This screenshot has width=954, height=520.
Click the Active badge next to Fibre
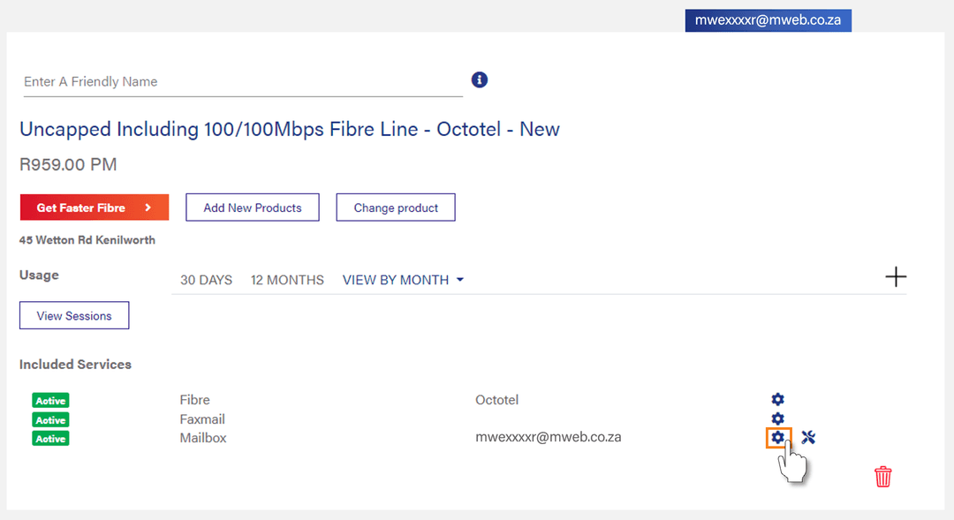(x=50, y=400)
